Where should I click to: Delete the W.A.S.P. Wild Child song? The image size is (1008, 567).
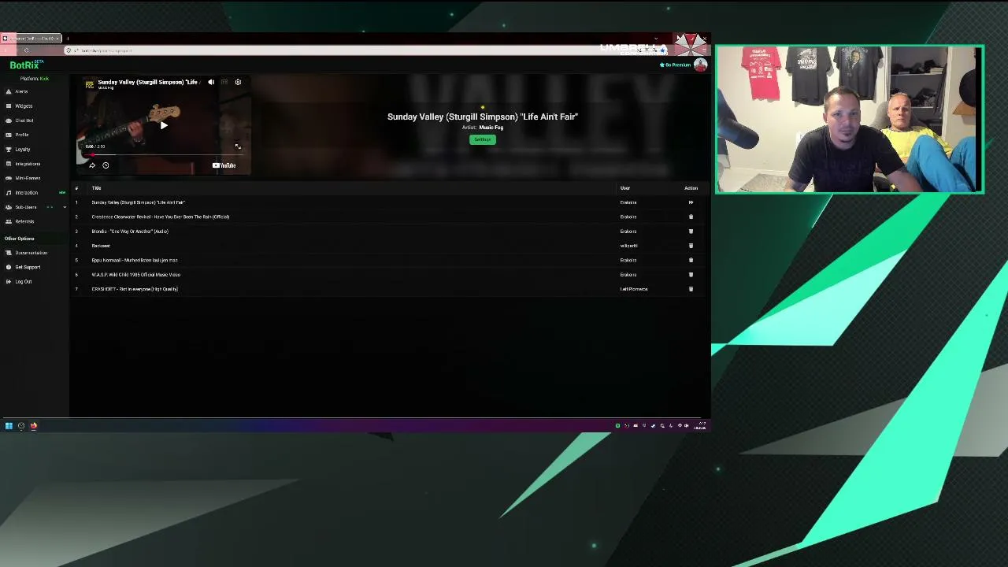point(691,275)
